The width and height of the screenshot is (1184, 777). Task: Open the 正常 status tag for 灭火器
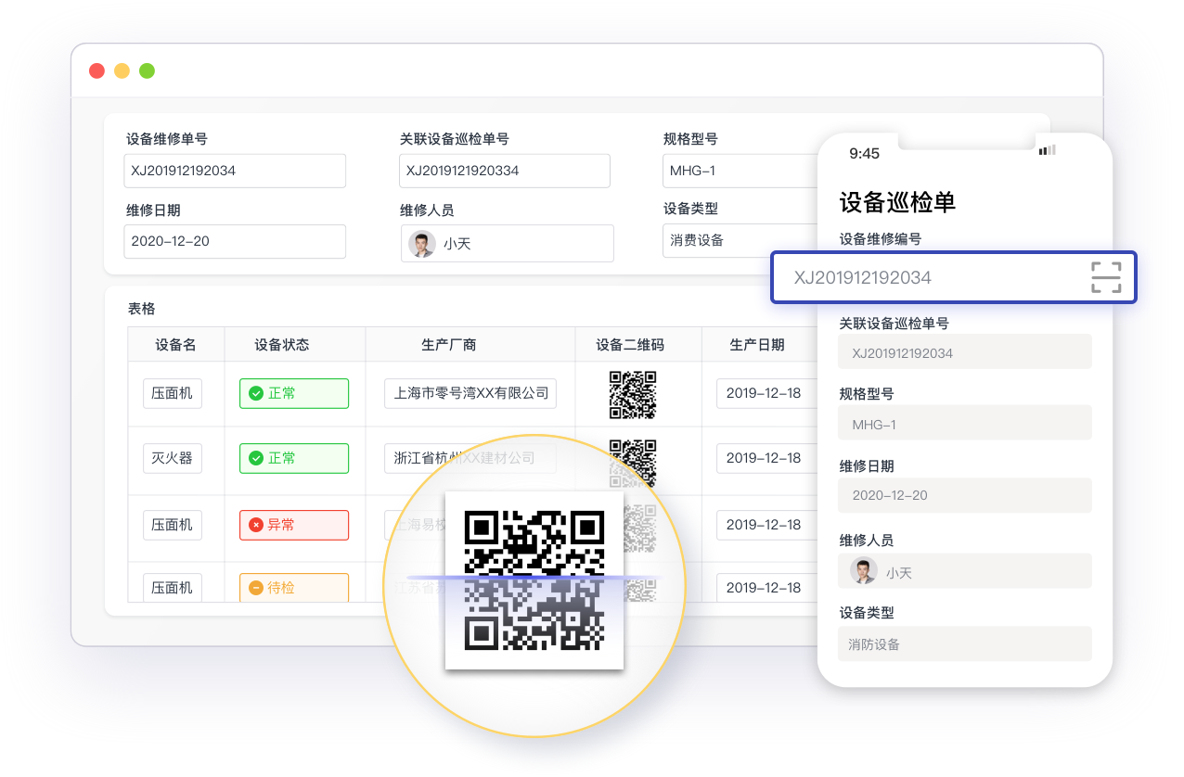pos(294,458)
